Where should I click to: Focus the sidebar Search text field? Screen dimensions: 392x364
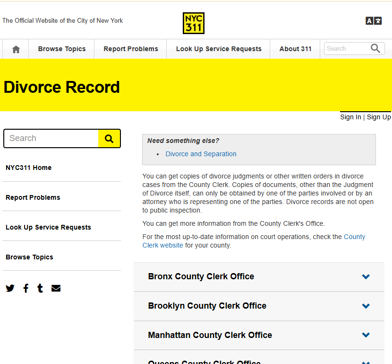(x=51, y=139)
